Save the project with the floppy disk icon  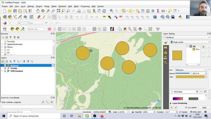[x=15, y=11]
